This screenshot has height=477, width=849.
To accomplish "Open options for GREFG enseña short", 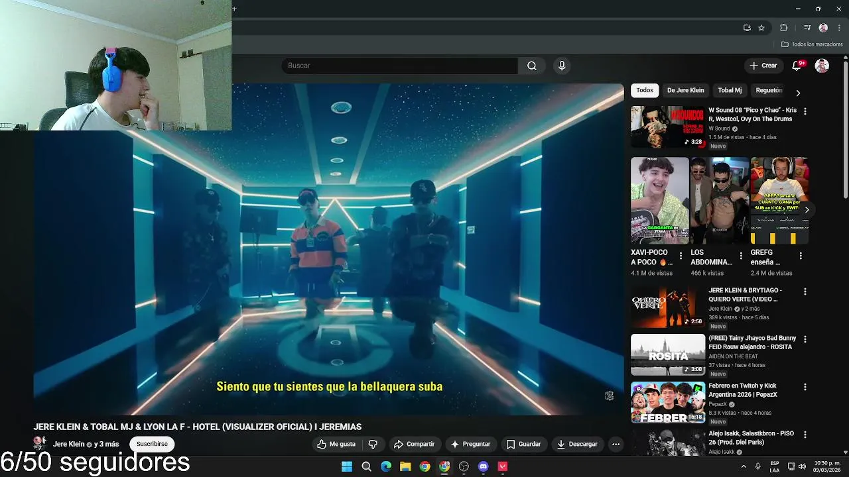I will click(801, 255).
